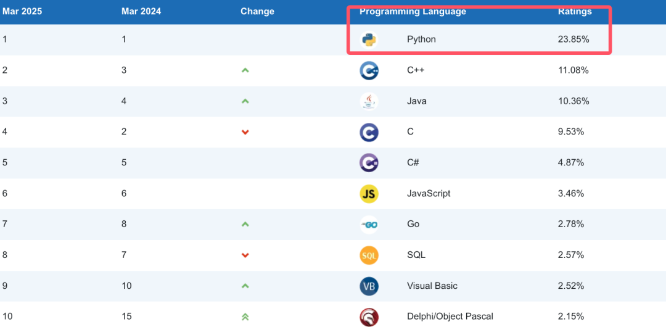Click the 2.15% rating value

[x=571, y=317]
